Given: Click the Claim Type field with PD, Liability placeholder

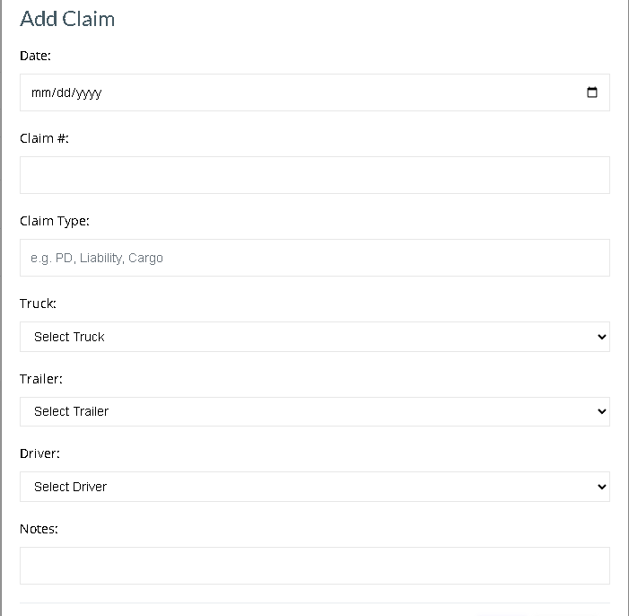Looking at the screenshot, I should 315,258.
